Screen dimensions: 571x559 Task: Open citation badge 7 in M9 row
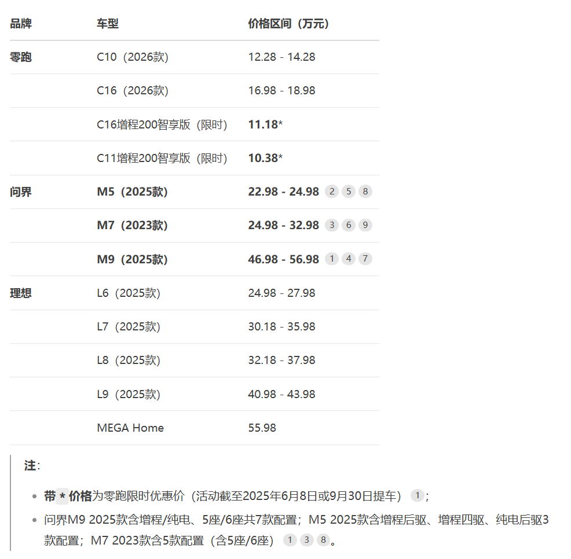click(x=365, y=259)
